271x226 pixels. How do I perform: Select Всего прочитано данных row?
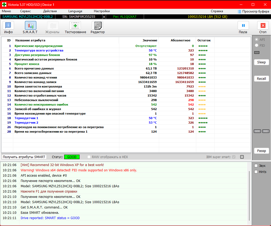tap(126, 68)
